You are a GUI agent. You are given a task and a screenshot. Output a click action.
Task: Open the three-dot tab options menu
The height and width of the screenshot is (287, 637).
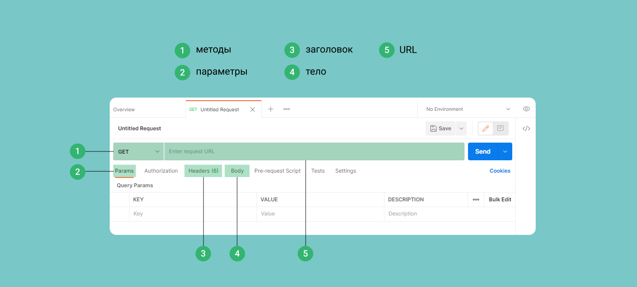point(287,109)
